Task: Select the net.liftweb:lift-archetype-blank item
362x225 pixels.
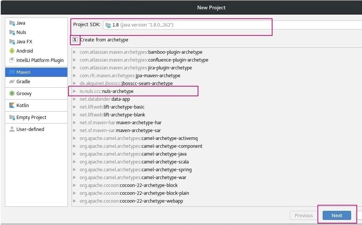Action: pyautogui.click(x=112, y=115)
